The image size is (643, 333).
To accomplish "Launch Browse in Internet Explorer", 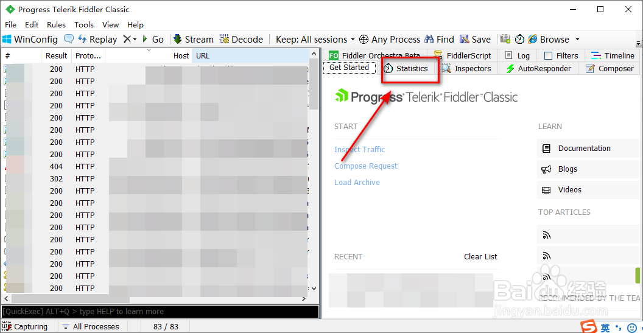I will tap(549, 40).
